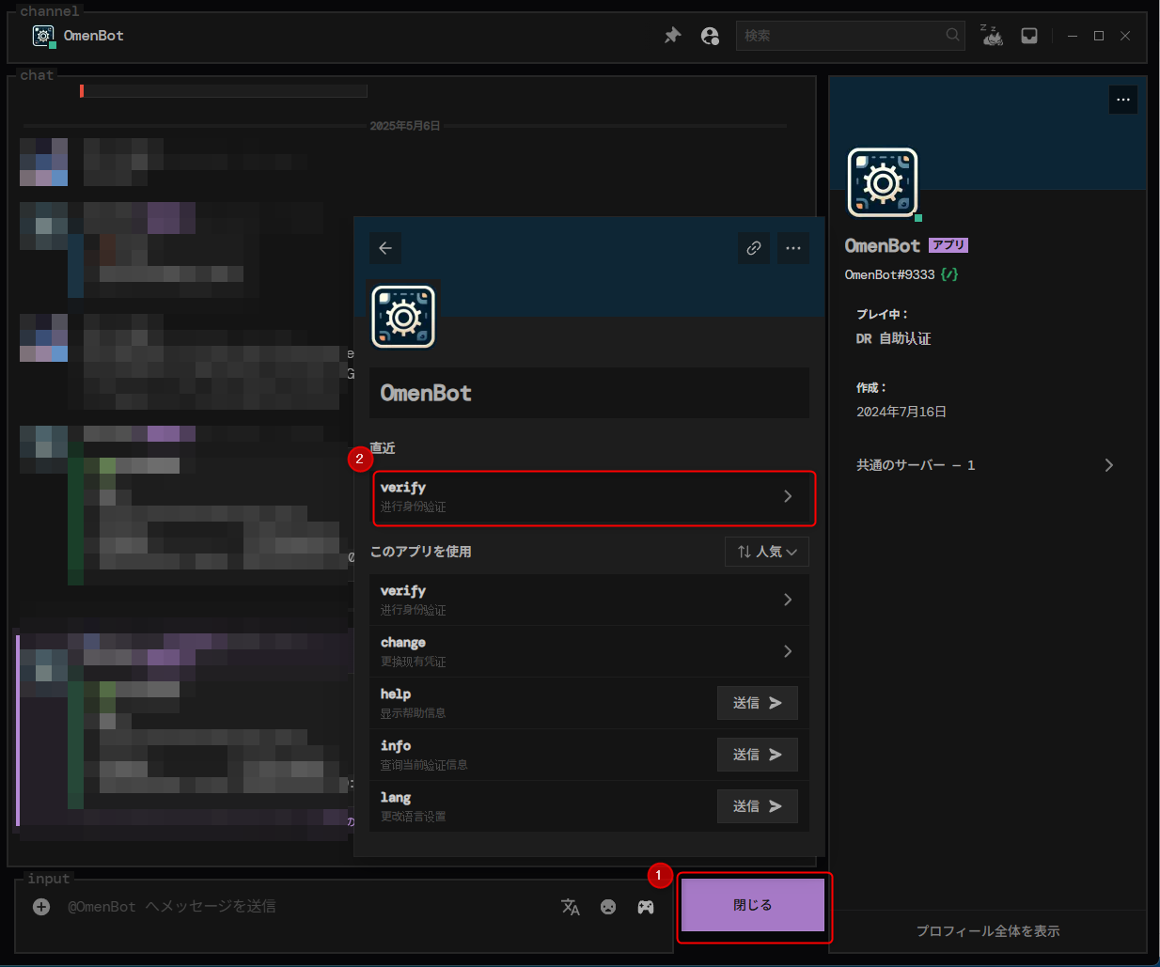The image size is (1160, 967).
Task: Open the campfire sleep-mode icon
Action: 992,36
